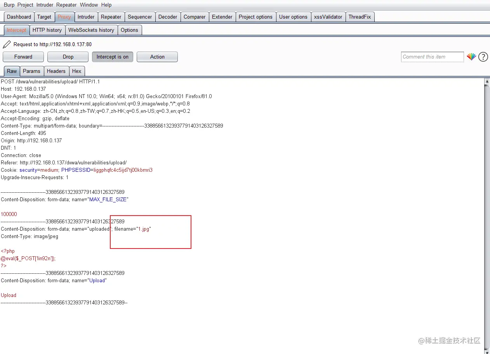Open the Project options tab

[255, 17]
